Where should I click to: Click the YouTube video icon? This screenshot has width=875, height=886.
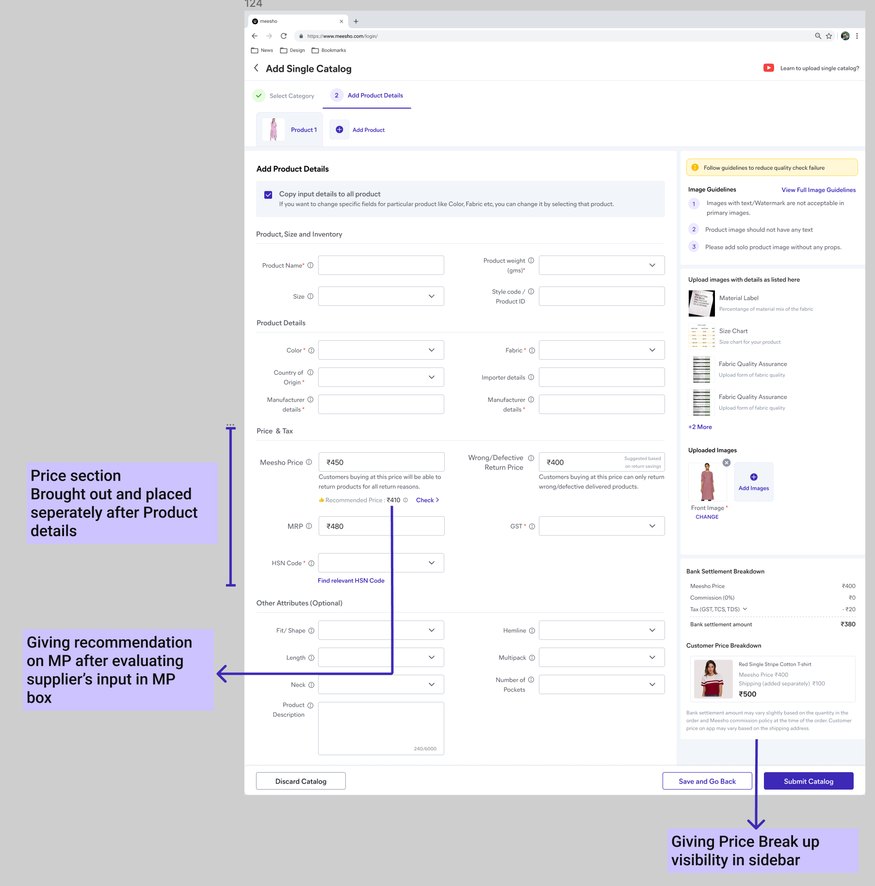(x=769, y=68)
